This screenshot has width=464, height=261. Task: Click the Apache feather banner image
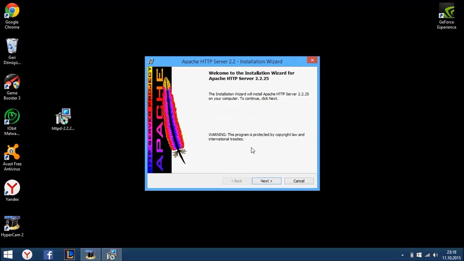[x=167, y=120]
